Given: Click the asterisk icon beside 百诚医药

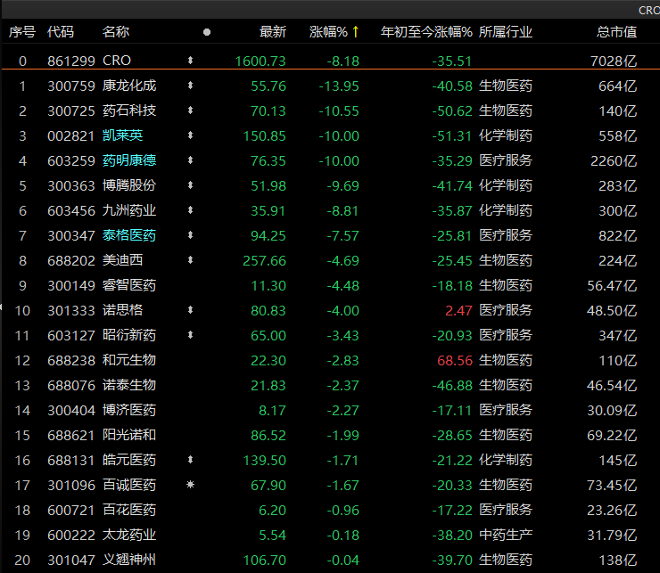Looking at the screenshot, I should tap(190, 486).
